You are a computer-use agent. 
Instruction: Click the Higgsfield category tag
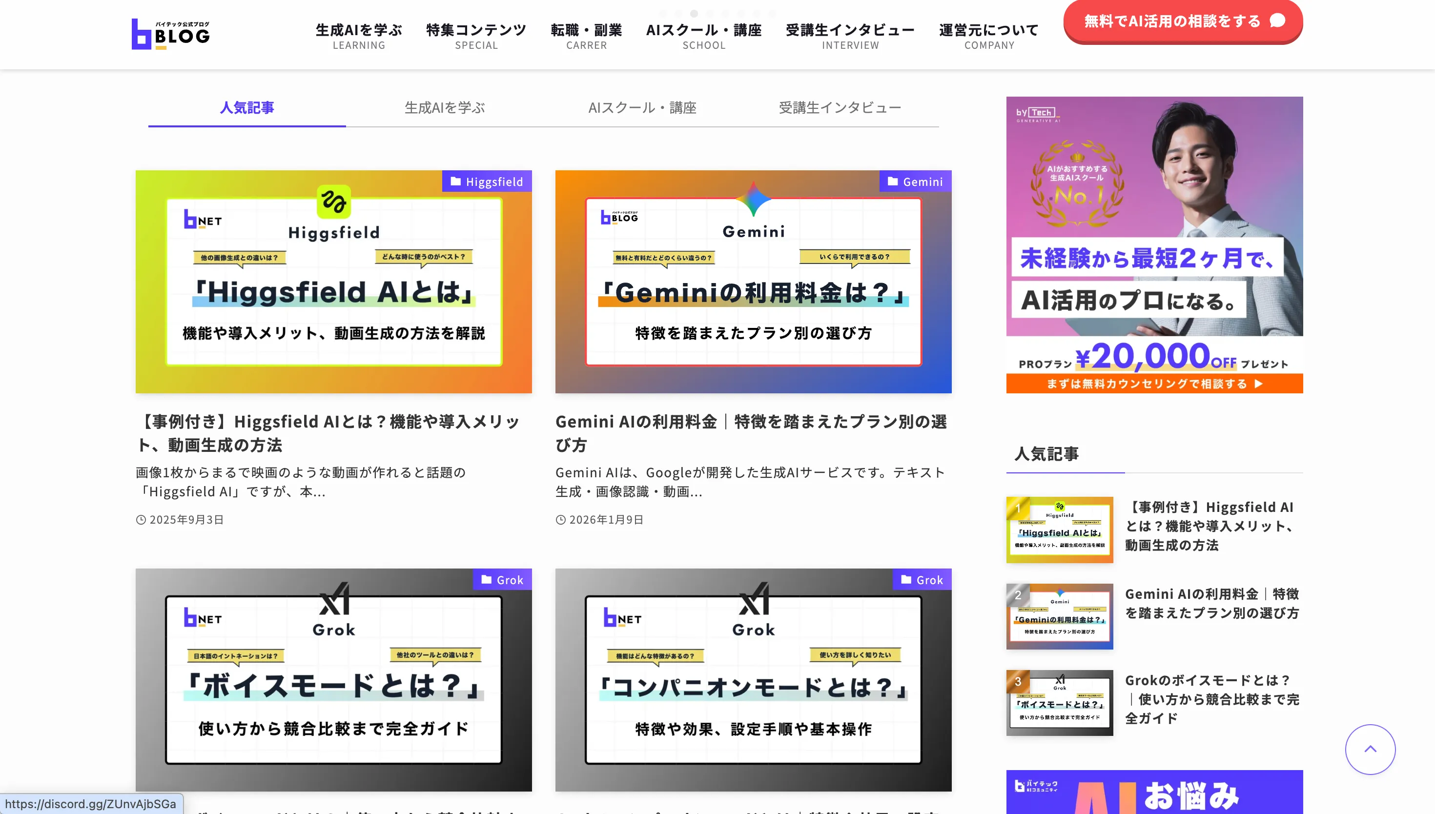coord(486,181)
